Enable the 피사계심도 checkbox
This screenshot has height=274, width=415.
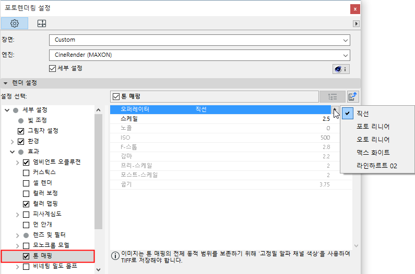tap(26, 214)
